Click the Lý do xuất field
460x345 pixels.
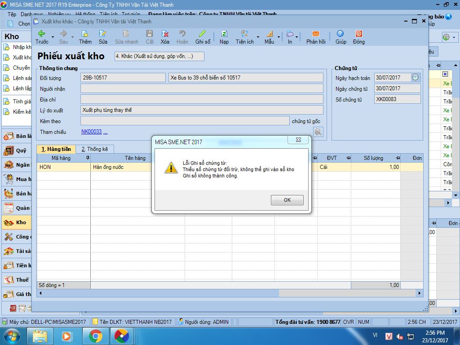point(202,110)
